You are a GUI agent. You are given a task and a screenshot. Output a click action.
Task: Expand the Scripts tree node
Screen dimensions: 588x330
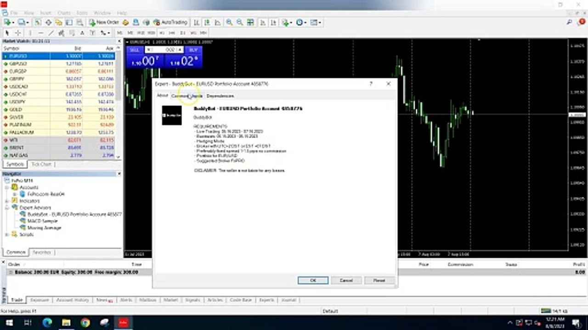click(x=7, y=234)
